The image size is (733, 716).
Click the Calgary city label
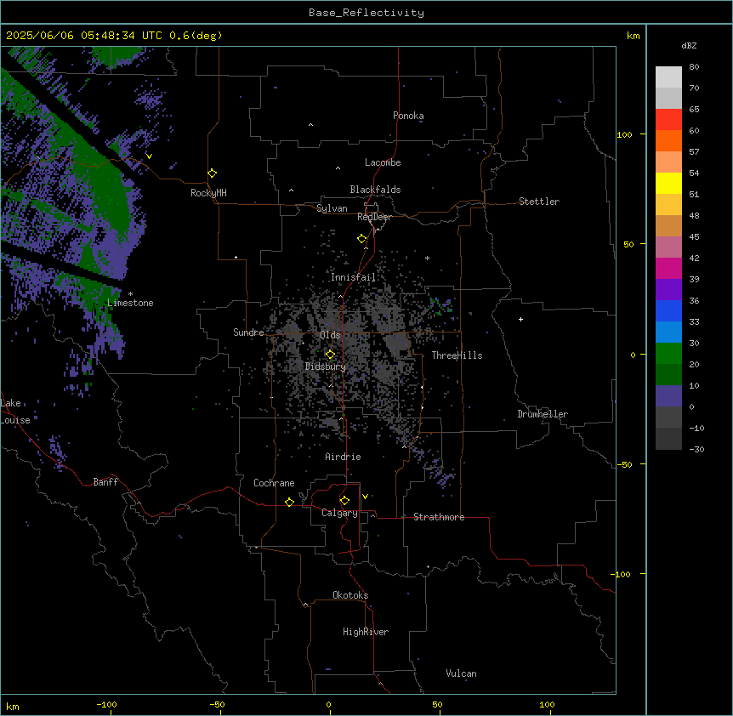[x=339, y=513]
